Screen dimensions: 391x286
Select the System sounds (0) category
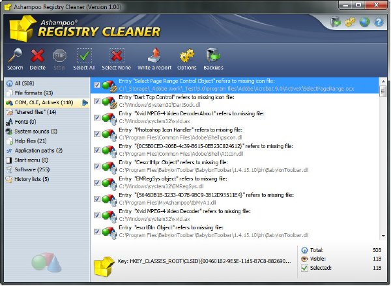[47, 132]
